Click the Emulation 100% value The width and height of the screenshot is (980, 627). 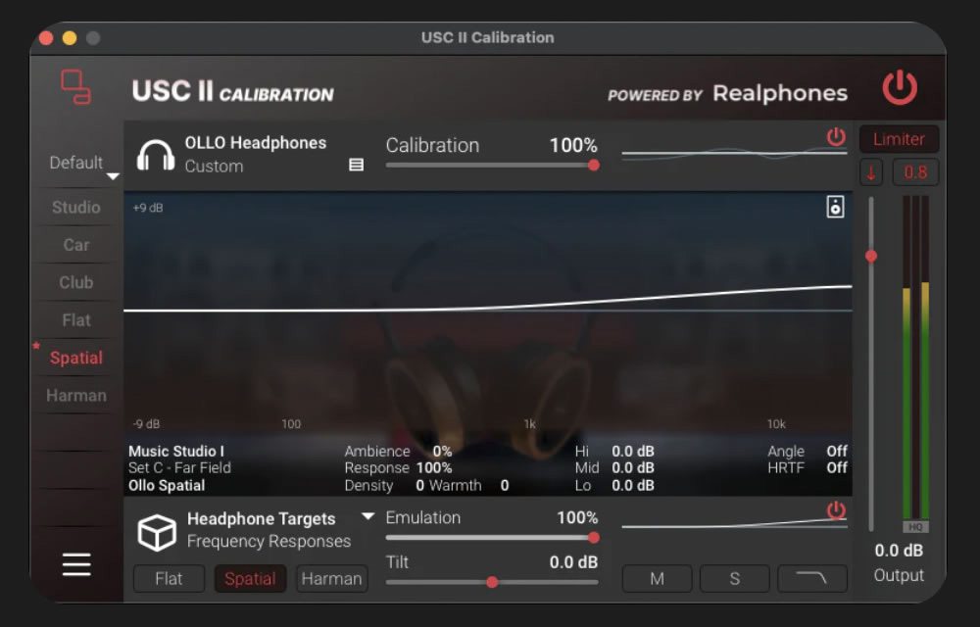coord(577,517)
